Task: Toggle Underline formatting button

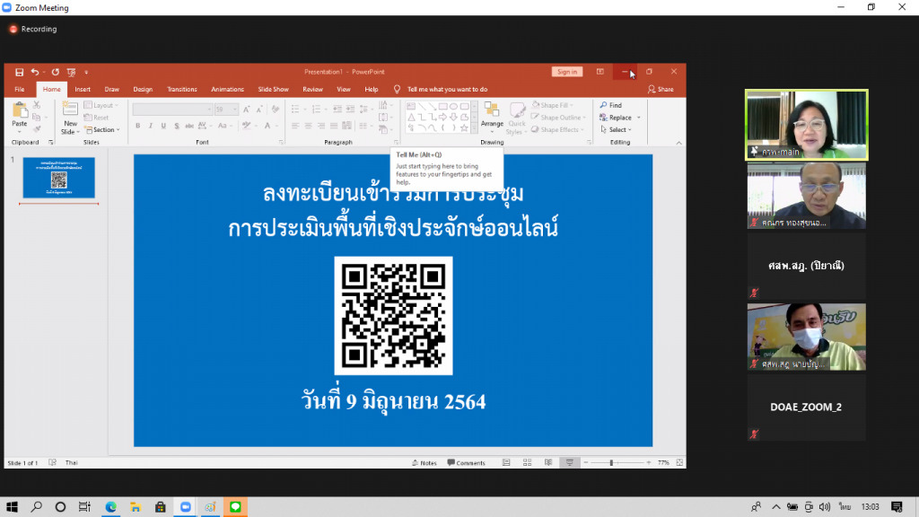Action: (163, 126)
